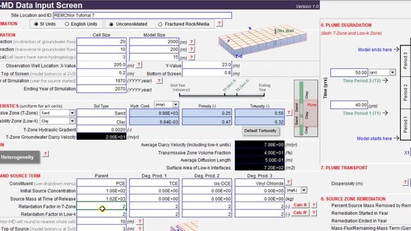Click 'Model starts here' label

point(374,139)
